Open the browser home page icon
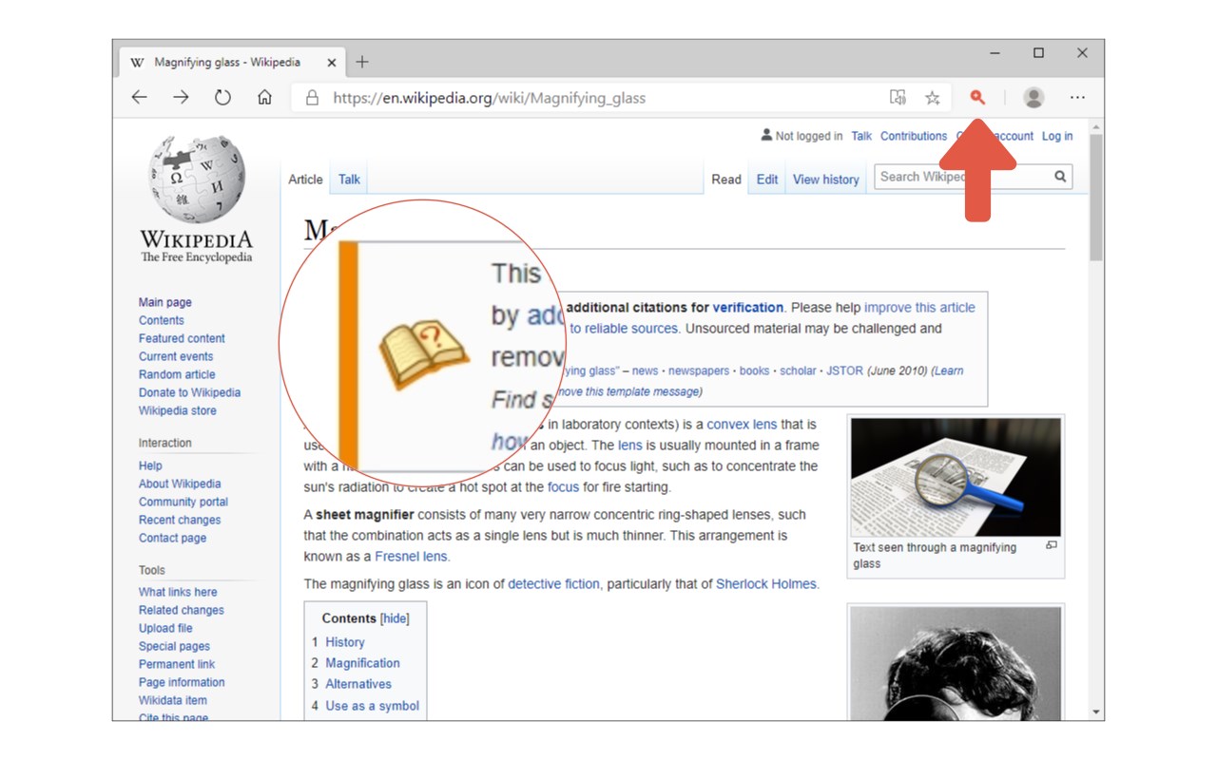The width and height of the screenshot is (1217, 760). (264, 98)
